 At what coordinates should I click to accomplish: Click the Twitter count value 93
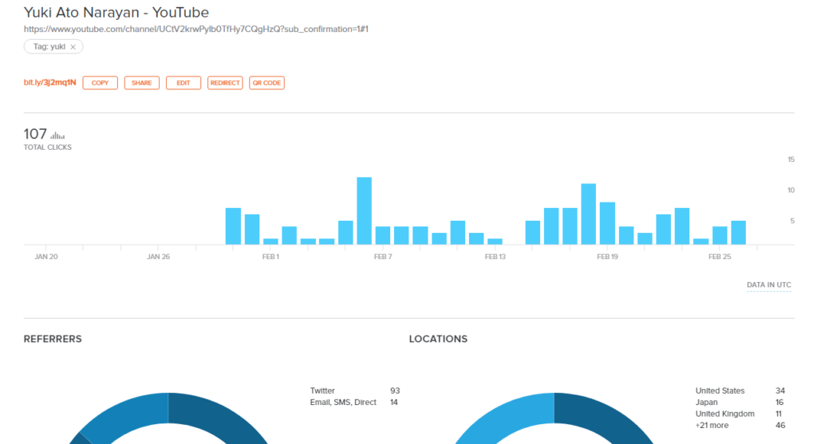click(x=395, y=391)
